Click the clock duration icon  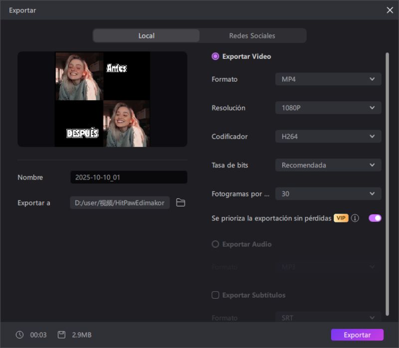(19, 335)
